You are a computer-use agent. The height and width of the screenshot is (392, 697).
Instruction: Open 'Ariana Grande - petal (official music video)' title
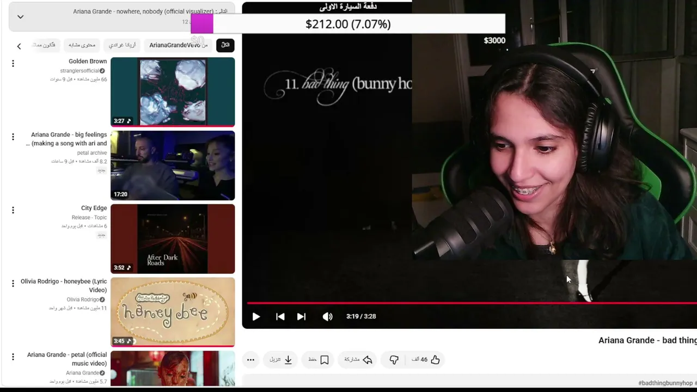pyautogui.click(x=67, y=359)
